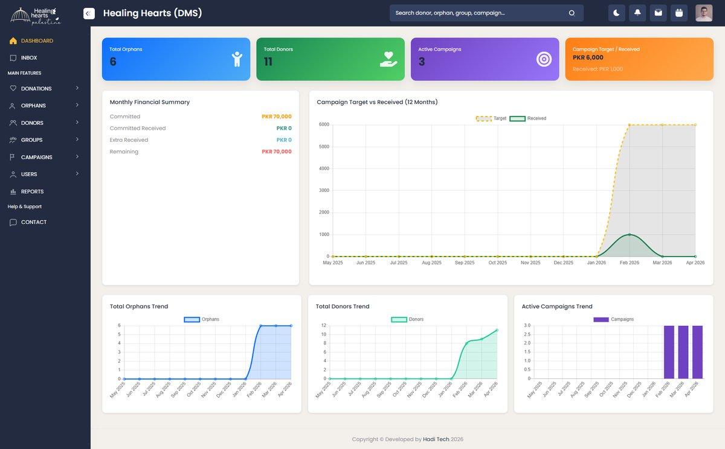Click the child icon on Total Orphans card
The height and width of the screenshot is (449, 725).
[237, 59]
